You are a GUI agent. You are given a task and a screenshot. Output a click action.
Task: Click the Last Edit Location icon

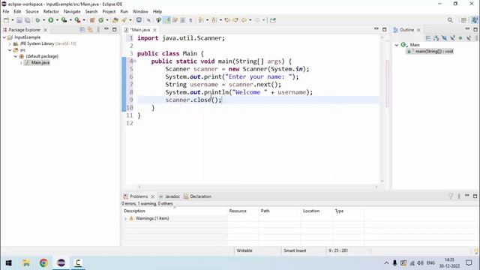pos(227,20)
